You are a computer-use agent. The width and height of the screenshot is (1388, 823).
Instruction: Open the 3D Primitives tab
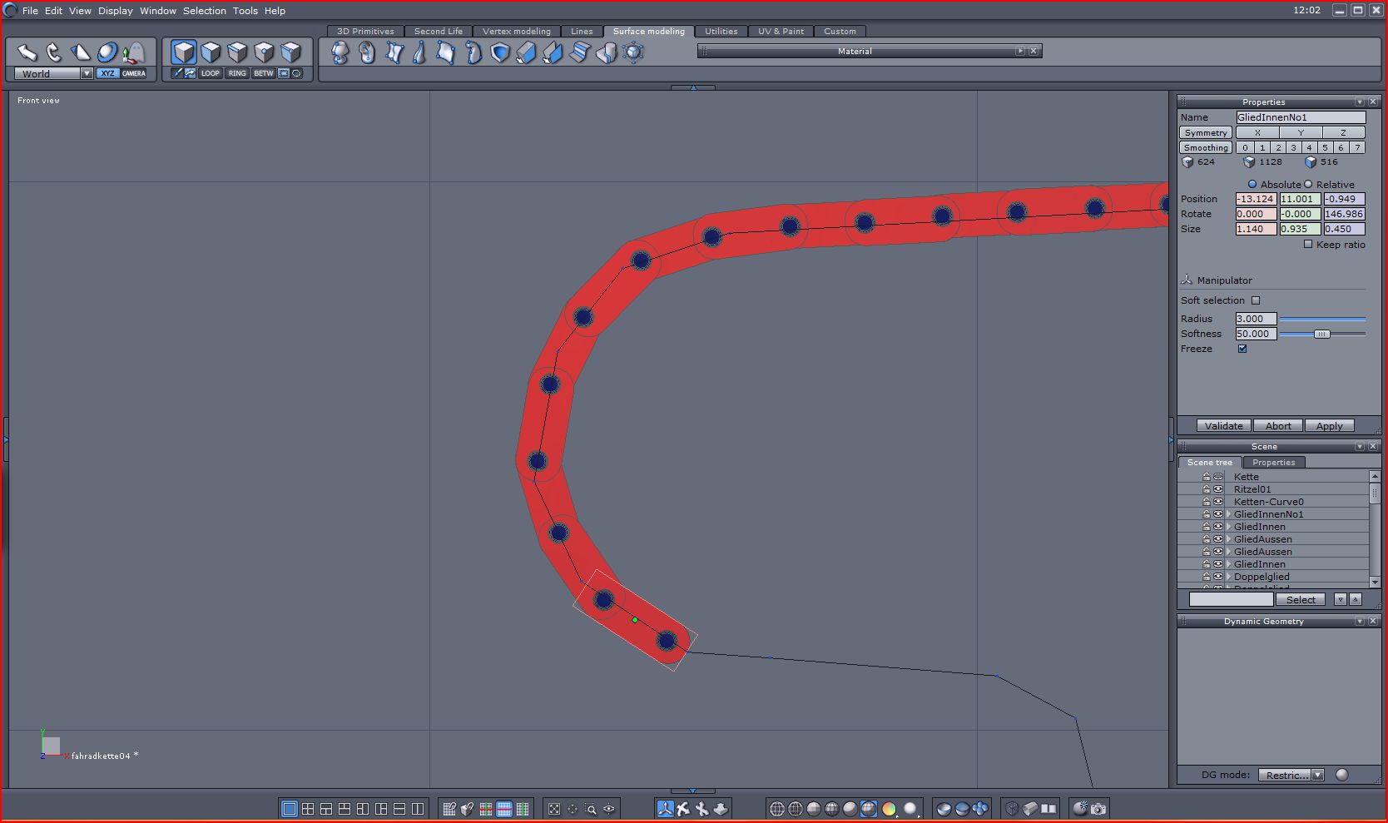pos(365,32)
